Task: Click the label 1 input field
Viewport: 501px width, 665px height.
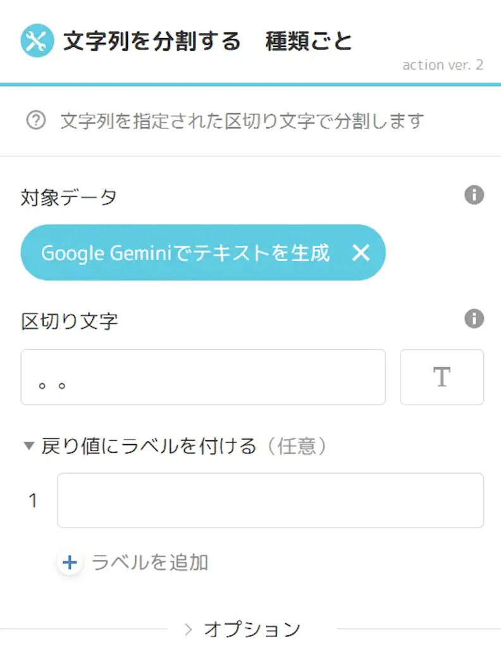Action: tap(270, 500)
